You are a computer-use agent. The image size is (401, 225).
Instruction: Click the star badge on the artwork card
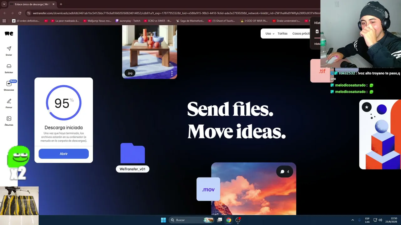coord(367,107)
